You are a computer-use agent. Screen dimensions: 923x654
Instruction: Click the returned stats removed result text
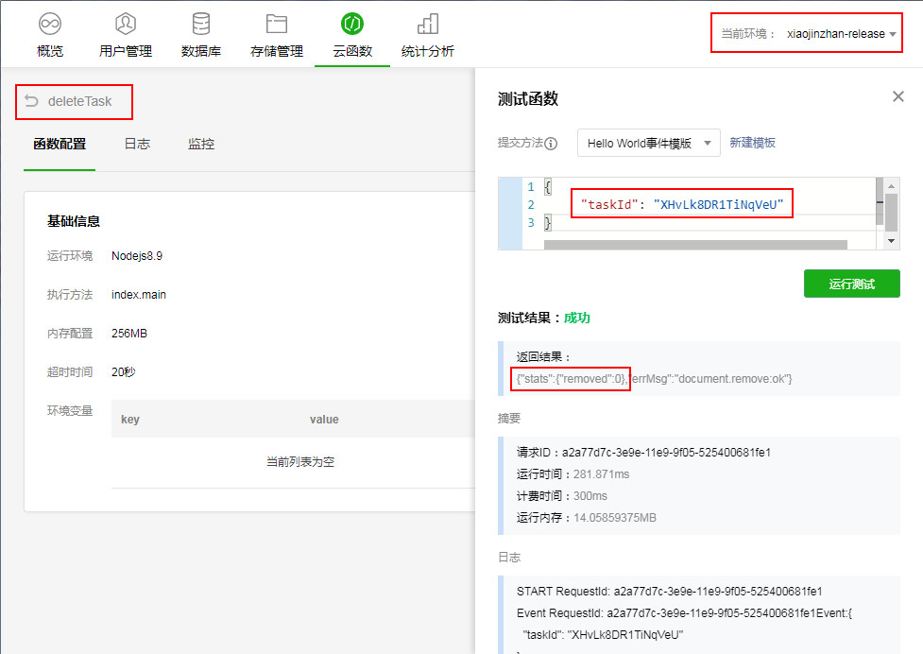click(572, 379)
